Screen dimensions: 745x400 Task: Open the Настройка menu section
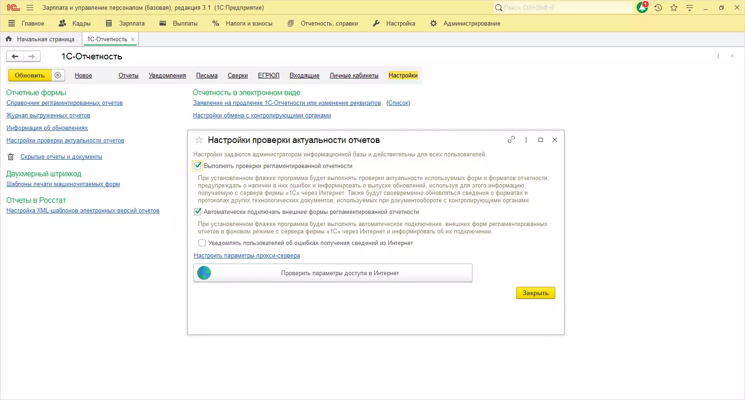point(394,23)
